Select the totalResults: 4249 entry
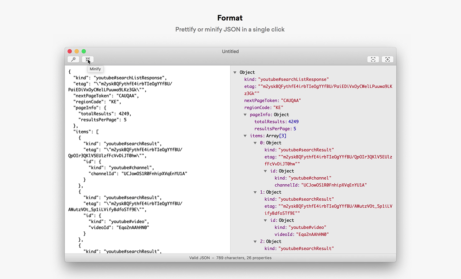The image size is (461, 279). (x=275, y=121)
